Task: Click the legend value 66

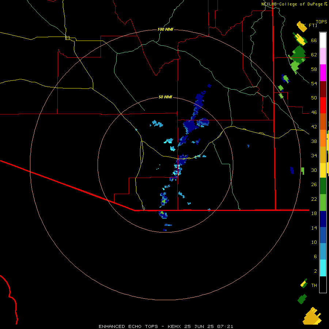Action: pos(314,41)
